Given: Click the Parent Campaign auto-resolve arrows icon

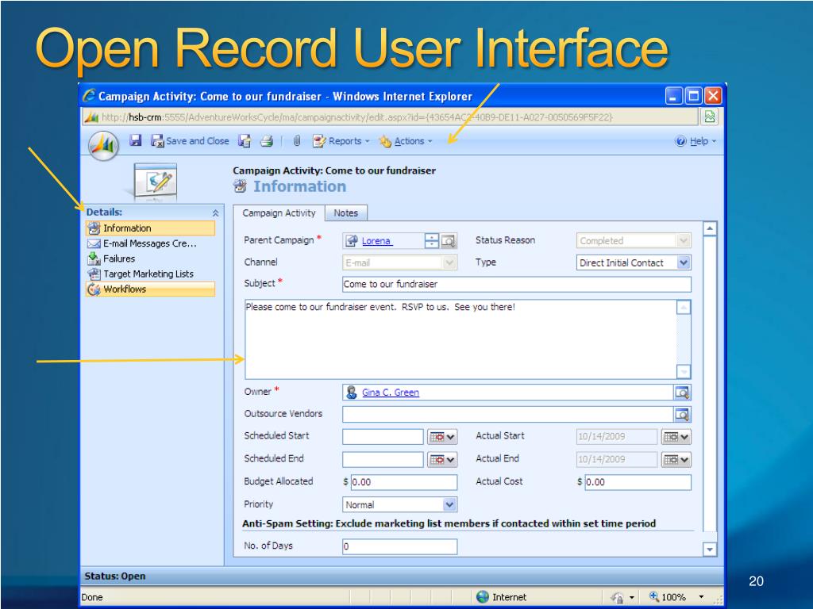Looking at the screenshot, I should click(x=431, y=241).
